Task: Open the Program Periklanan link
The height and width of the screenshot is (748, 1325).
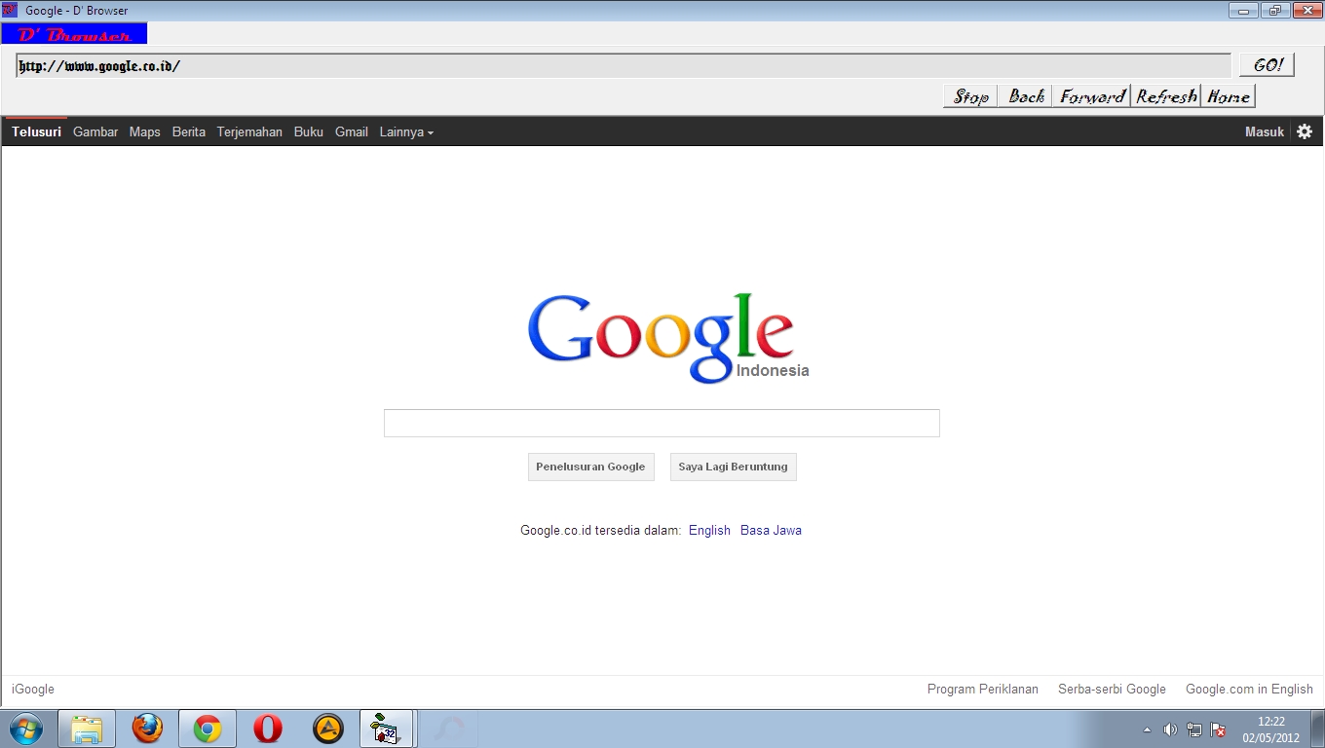Action: tap(983, 689)
